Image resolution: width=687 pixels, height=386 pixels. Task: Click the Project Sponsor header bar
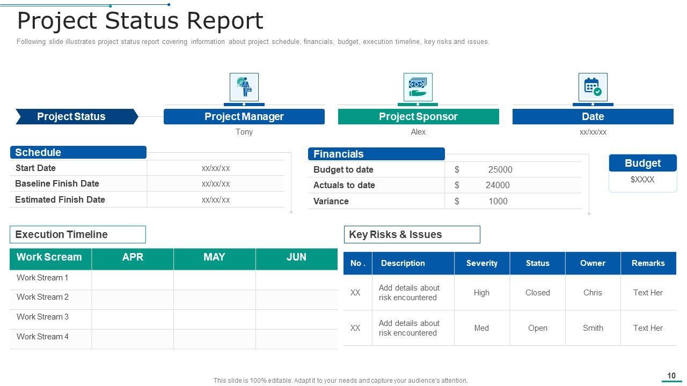point(419,116)
